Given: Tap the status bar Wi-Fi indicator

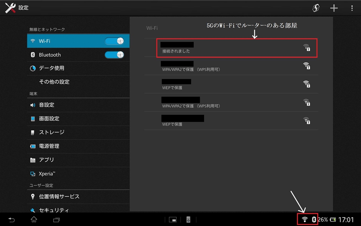Looking at the screenshot, I should [305, 219].
